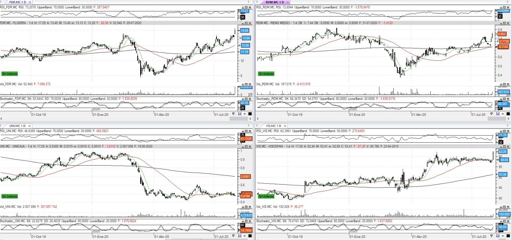This screenshot has height=240, width=512.
Task: Click the save icon in the VIS.MC chart
Action: 498,236
